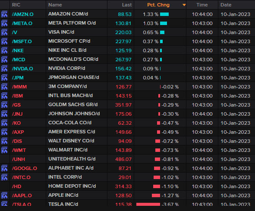Sort by the RIC column header

(16, 5)
